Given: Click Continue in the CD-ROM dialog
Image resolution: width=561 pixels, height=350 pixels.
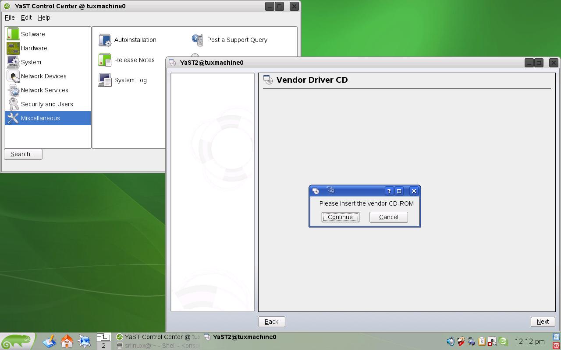Looking at the screenshot, I should 341,217.
